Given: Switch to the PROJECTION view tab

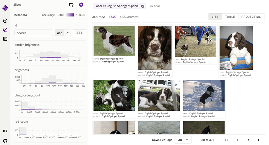Looking at the screenshot, I should [251, 17].
